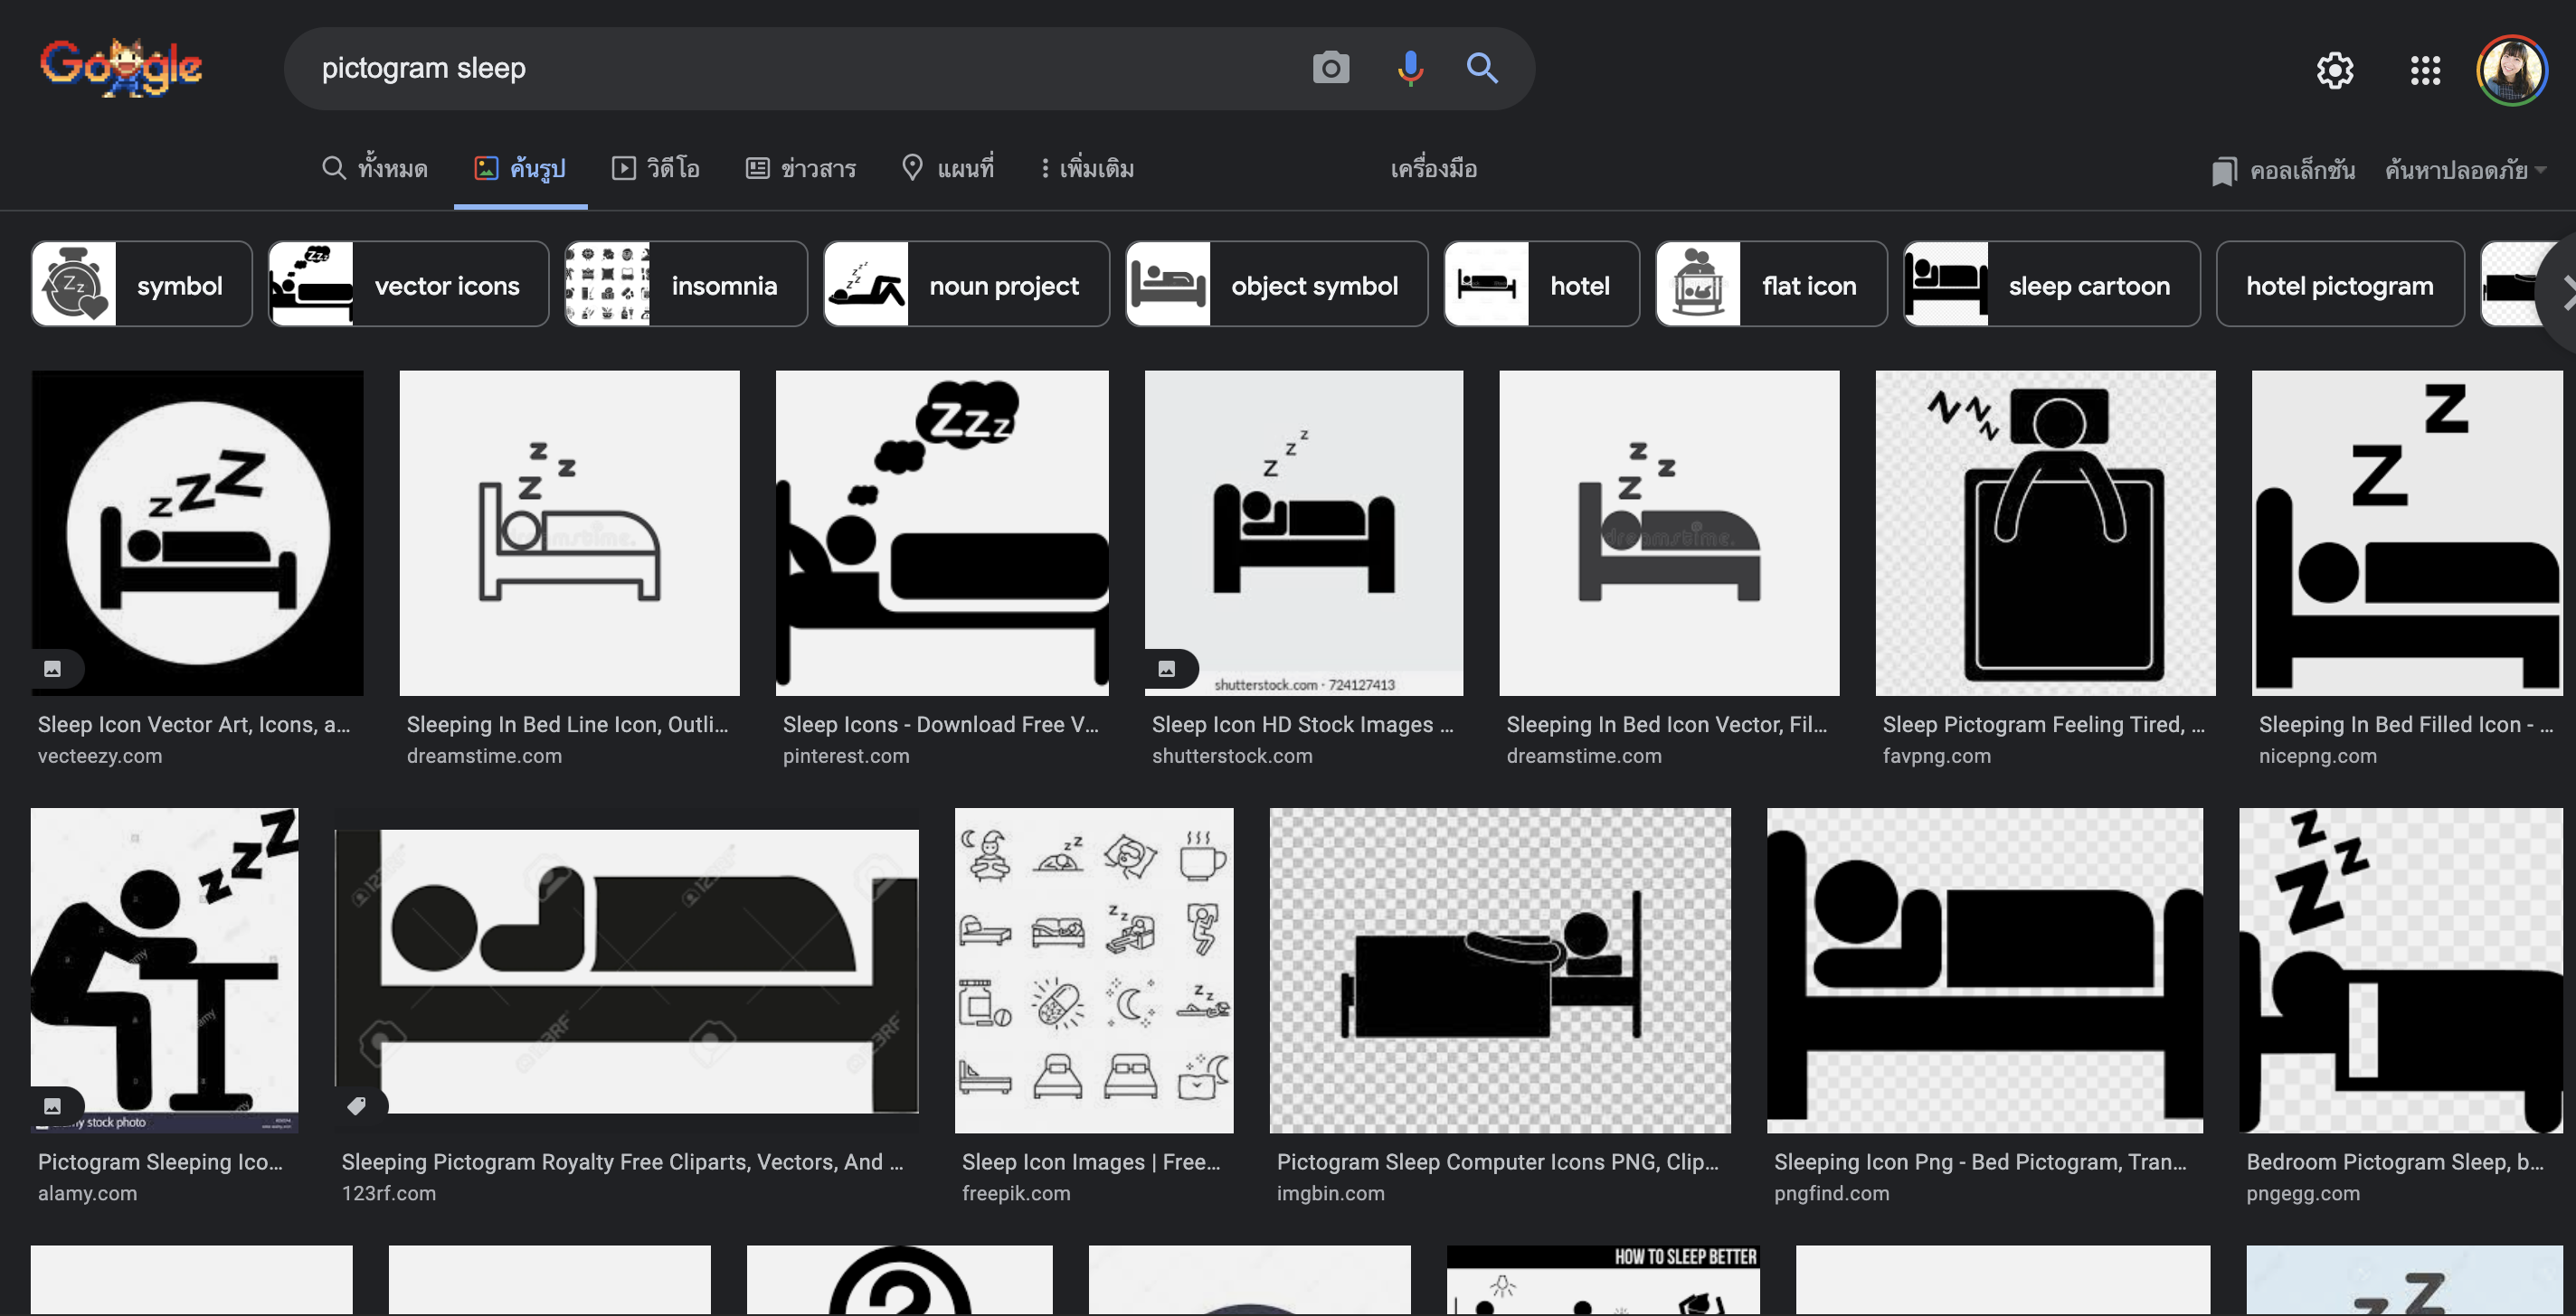Open quick settings gear icon
Image resolution: width=2576 pixels, height=1316 pixels.
[x=2335, y=70]
